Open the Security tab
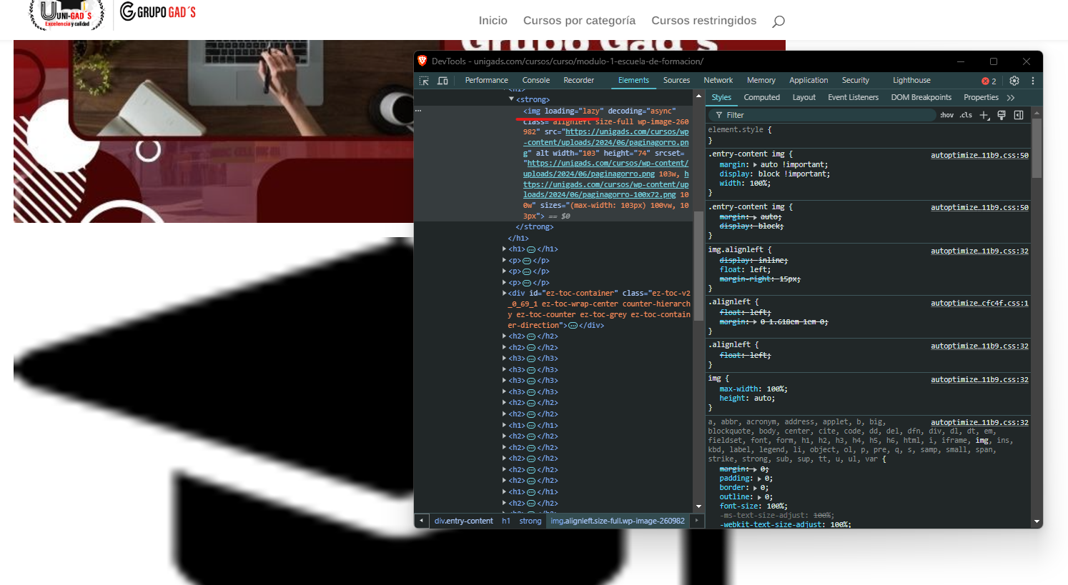Viewport: 1068px width, 585px height. (856, 81)
